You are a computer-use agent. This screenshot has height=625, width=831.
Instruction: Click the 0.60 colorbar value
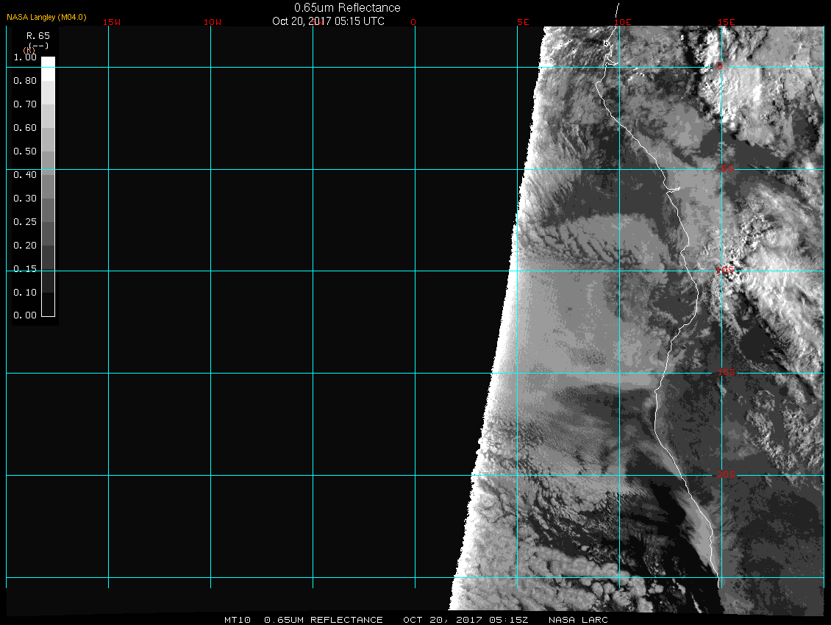pos(25,128)
